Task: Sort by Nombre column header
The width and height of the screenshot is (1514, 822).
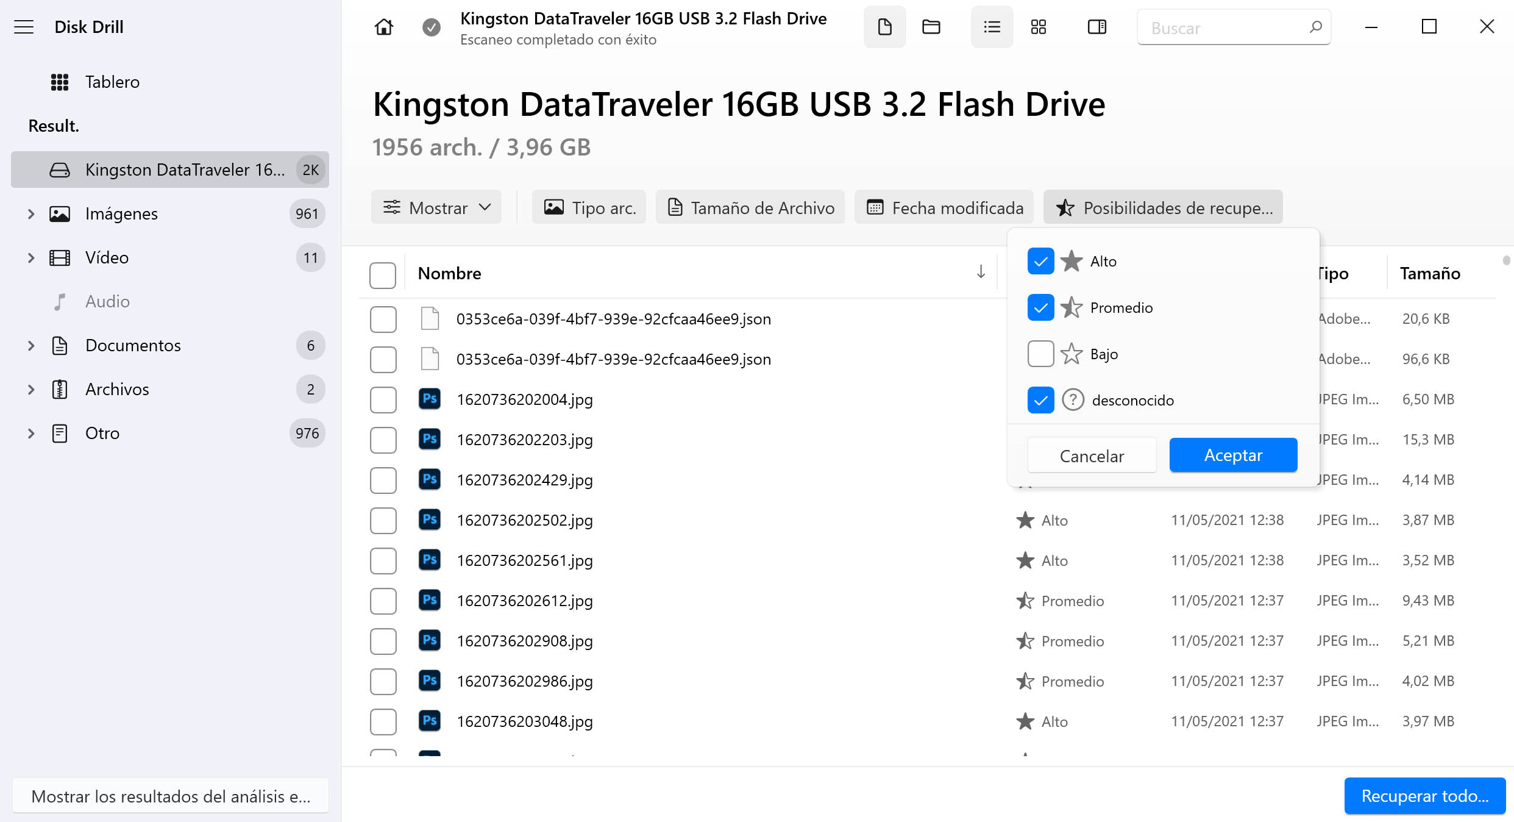Action: tap(449, 273)
